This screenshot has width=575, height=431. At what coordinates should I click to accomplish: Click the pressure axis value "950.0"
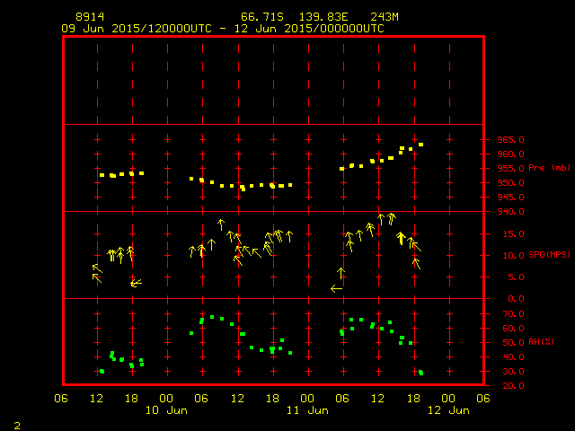tap(511, 183)
